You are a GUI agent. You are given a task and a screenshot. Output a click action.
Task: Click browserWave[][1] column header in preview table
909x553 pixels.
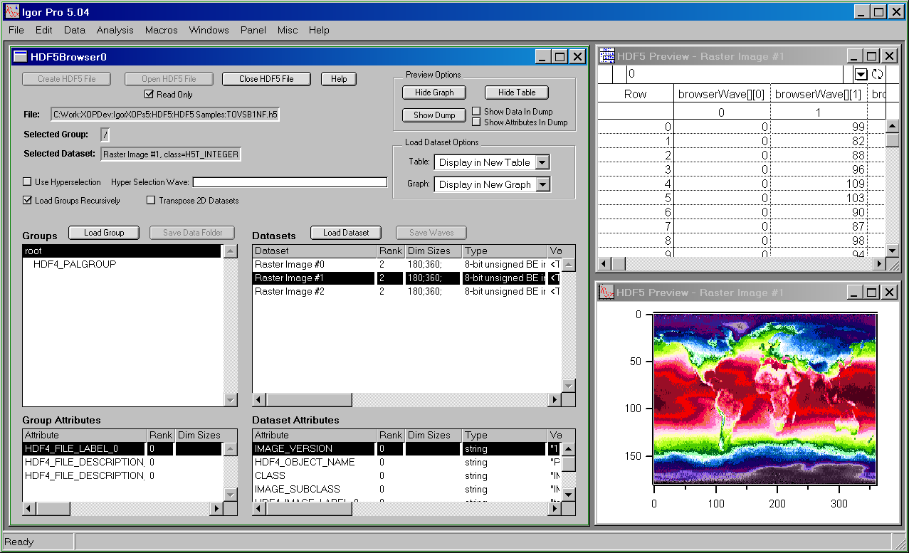click(x=819, y=94)
